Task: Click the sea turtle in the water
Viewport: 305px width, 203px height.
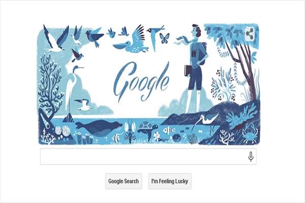Action: tap(148, 130)
